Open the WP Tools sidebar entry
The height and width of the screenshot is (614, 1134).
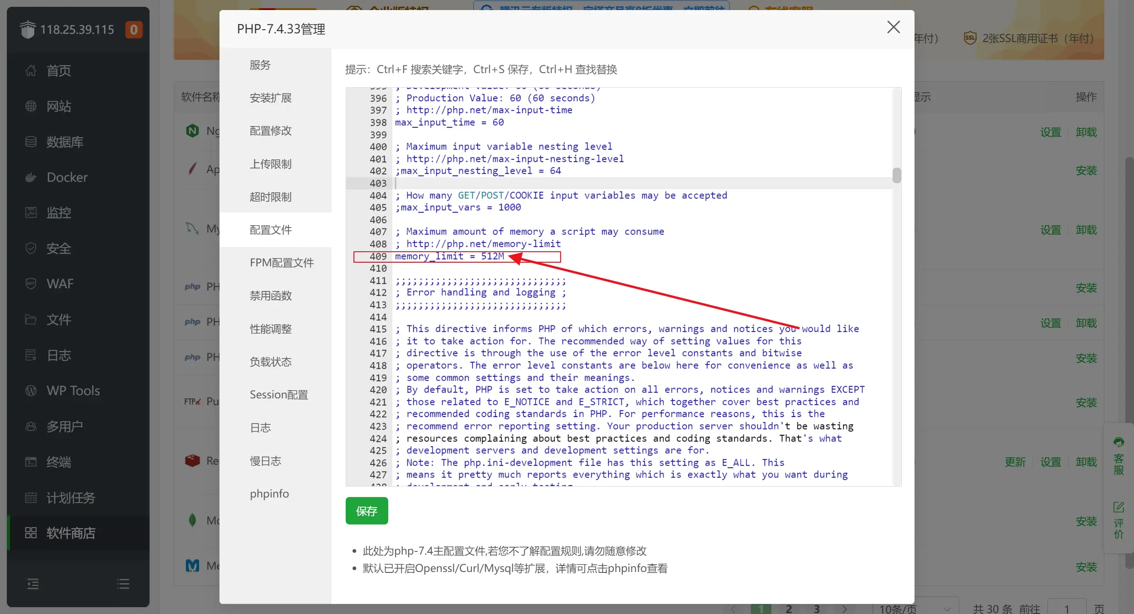(x=73, y=390)
